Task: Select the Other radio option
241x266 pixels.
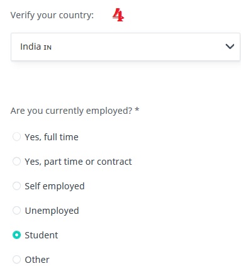Action: click(16, 260)
